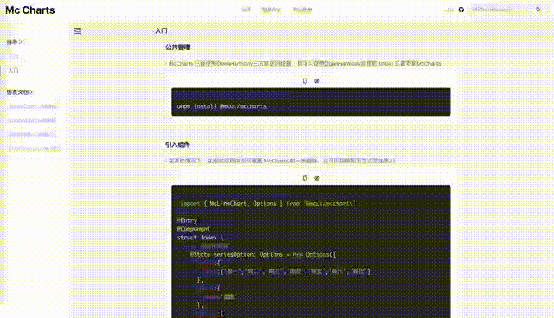Toggle sidebar with the hamburger menu icon

(x=77, y=30)
